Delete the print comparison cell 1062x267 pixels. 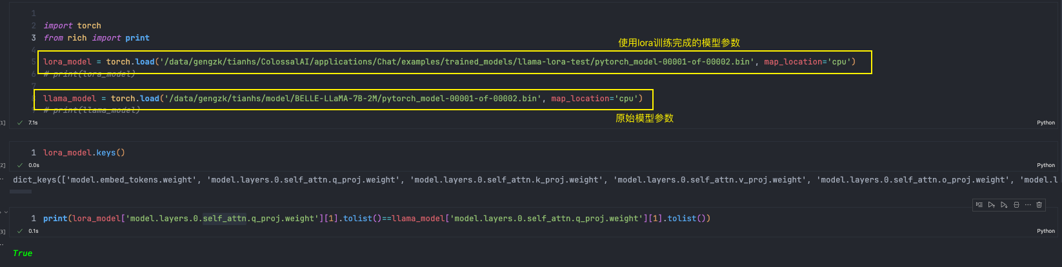[1039, 204]
